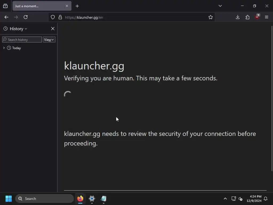This screenshot has height=205, width=273.
Task: Bookmark this page with star icon
Action: [x=211, y=17]
